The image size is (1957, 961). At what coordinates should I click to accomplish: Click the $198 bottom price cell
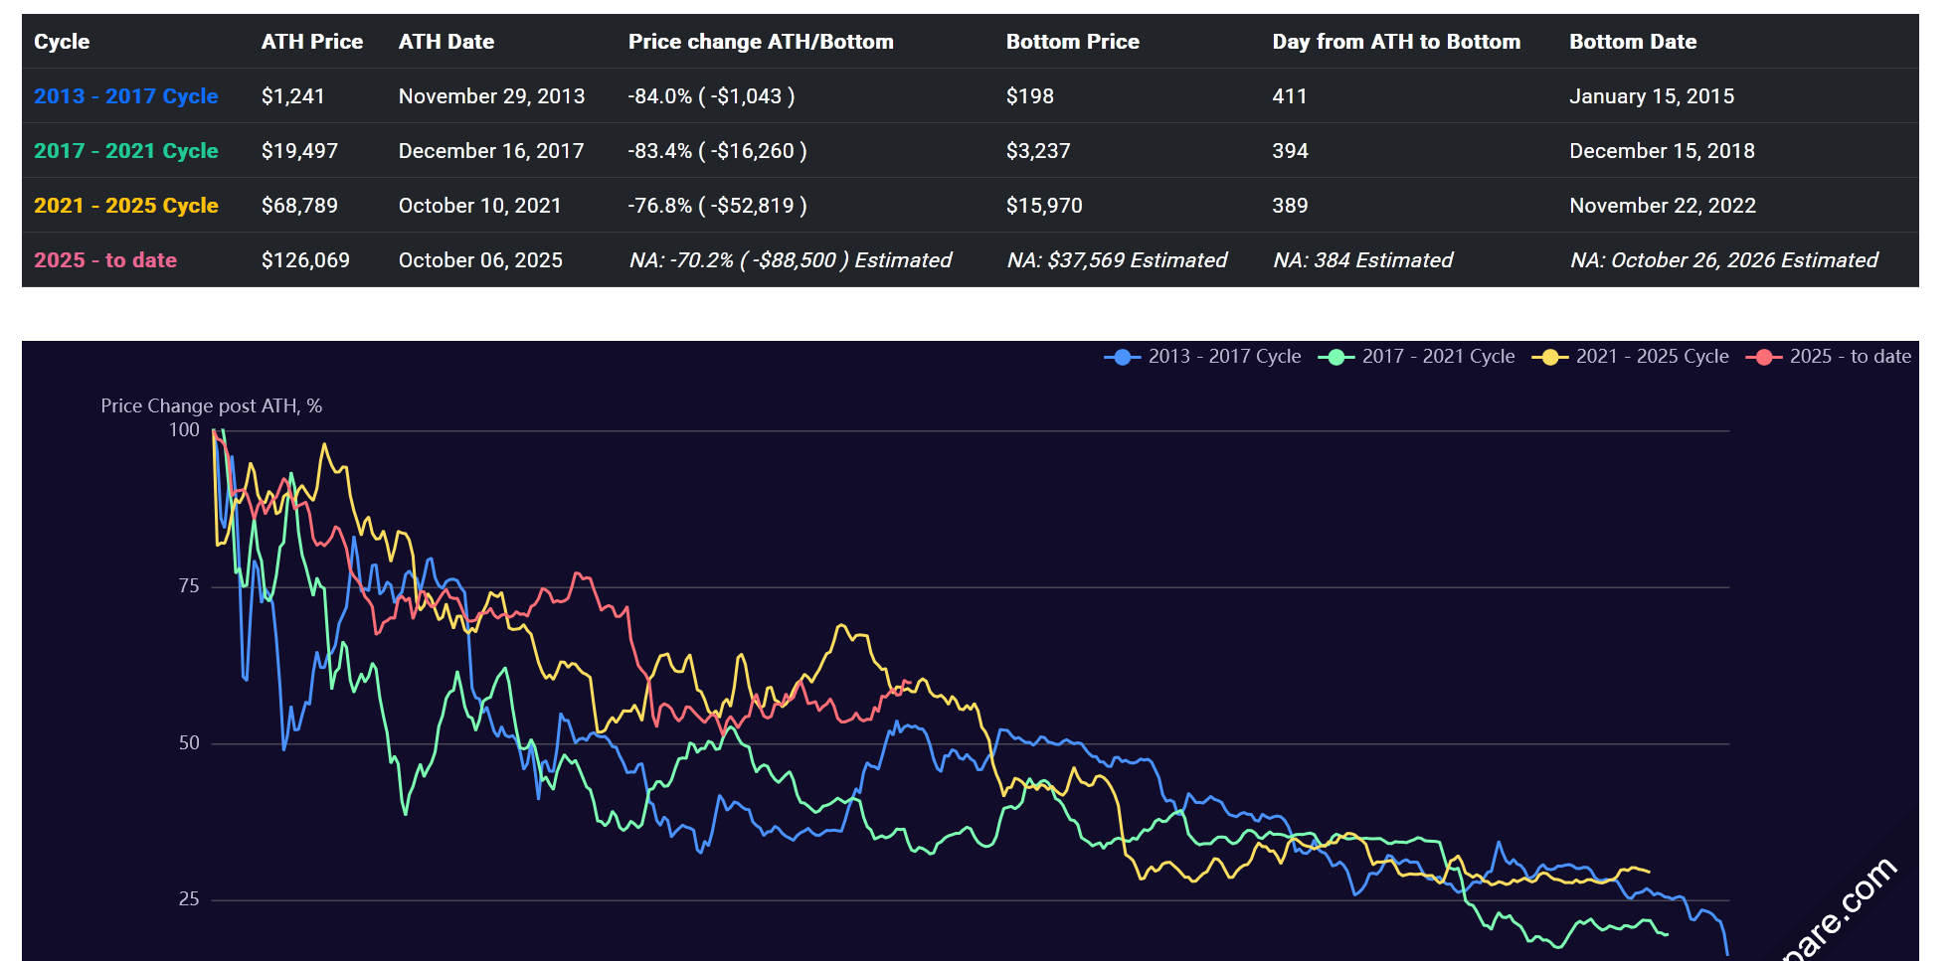pyautogui.click(x=1030, y=96)
